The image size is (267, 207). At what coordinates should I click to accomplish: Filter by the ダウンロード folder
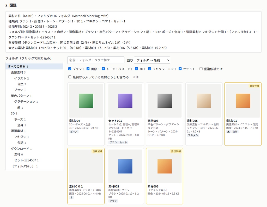(x=34, y=148)
